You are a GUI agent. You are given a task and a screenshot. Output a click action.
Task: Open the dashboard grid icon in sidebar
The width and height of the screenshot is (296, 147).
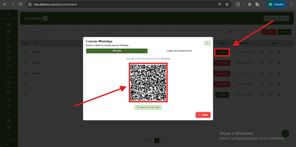point(9,24)
